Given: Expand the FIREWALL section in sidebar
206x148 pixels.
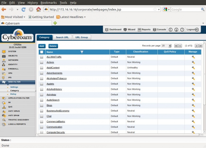Looking at the screenshot, I should (x=13, y=69).
